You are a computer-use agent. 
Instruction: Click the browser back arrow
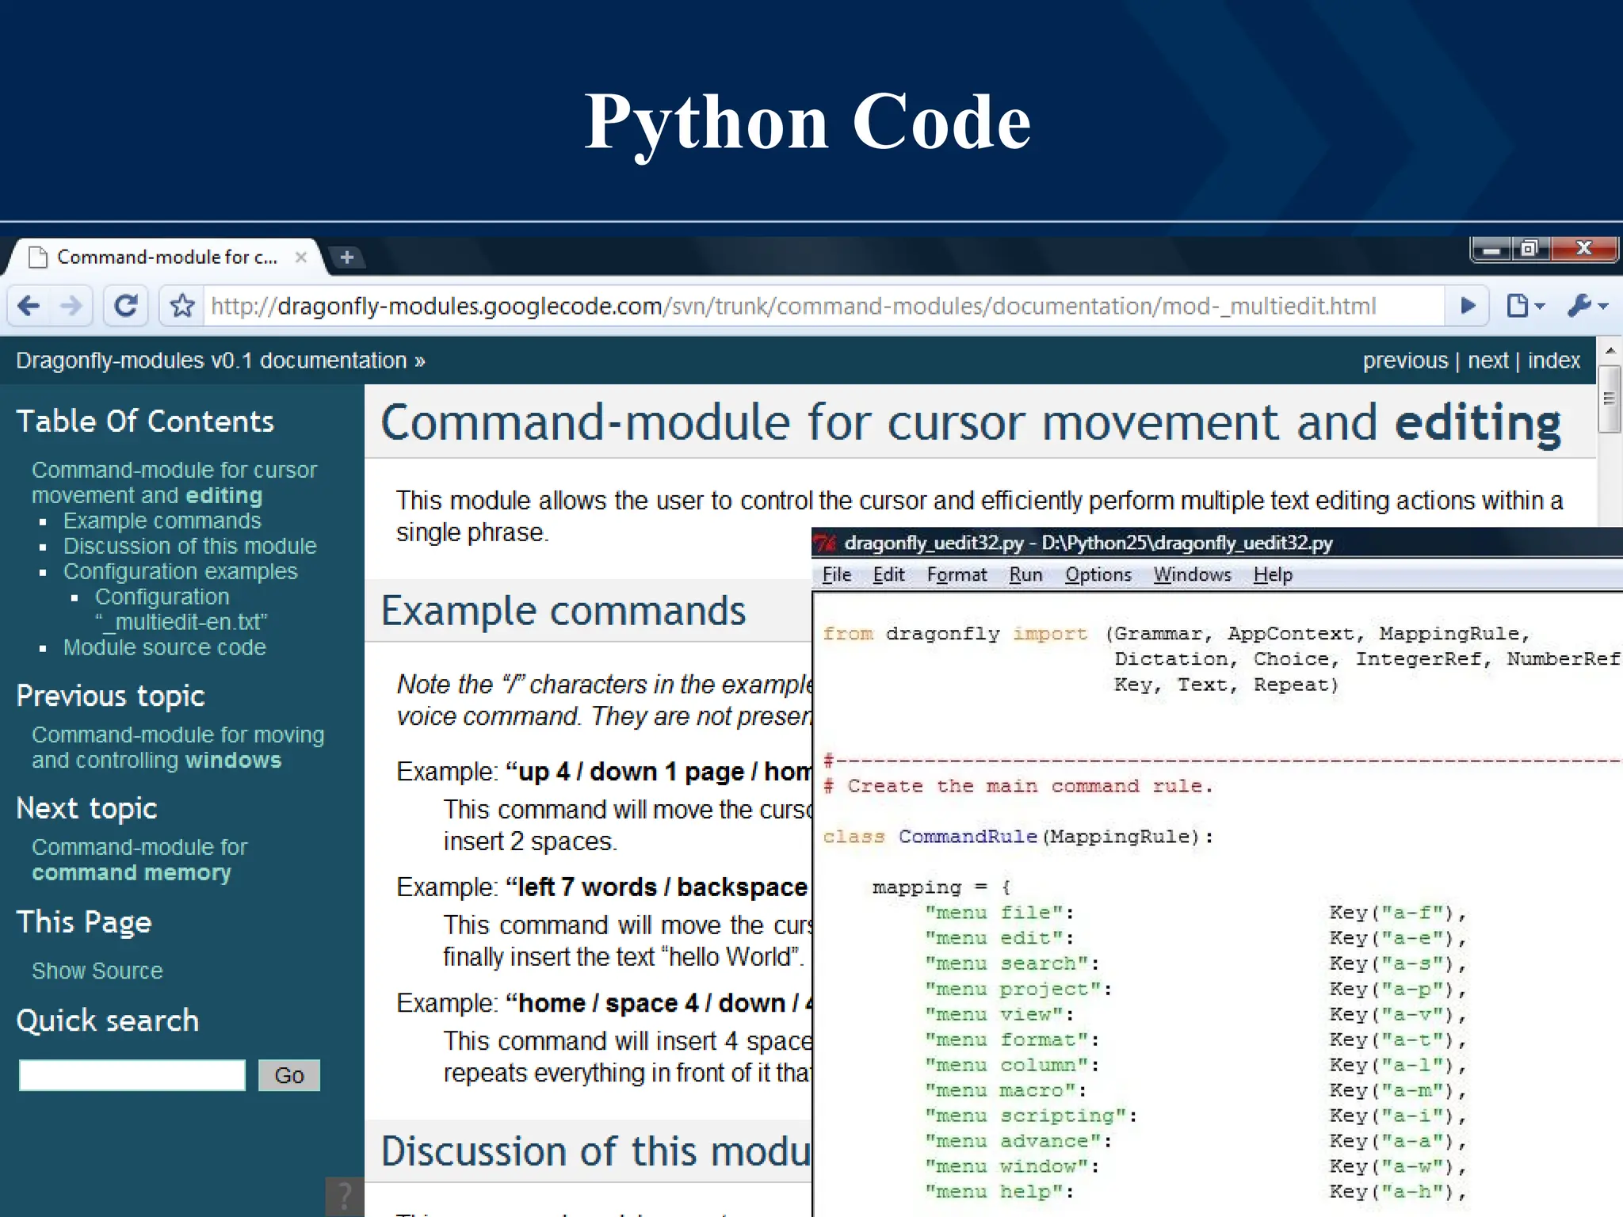pos(29,306)
